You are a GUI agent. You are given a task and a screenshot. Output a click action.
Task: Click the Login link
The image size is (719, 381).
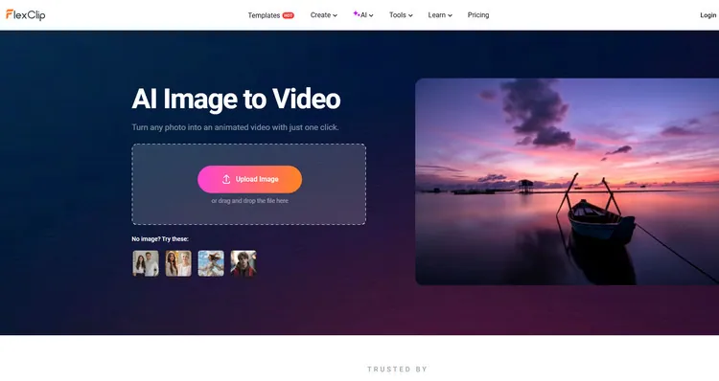708,15
